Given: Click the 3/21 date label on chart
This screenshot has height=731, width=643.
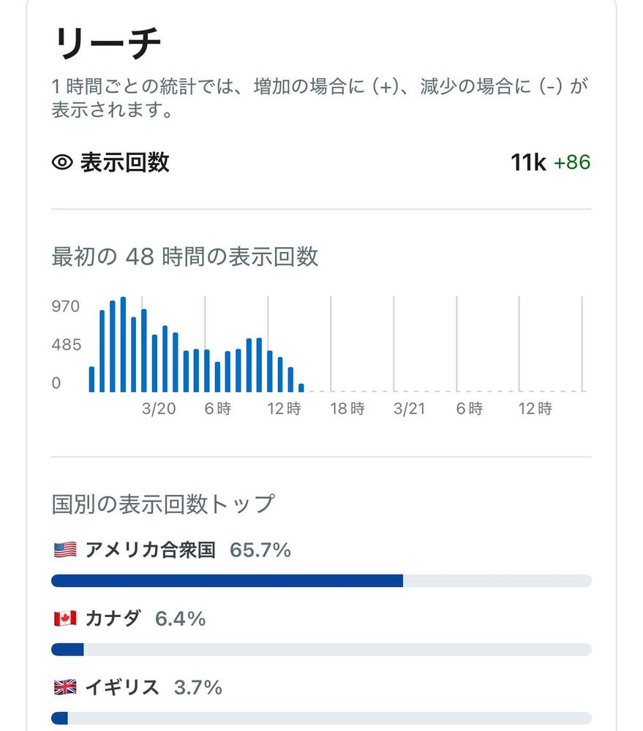Looking at the screenshot, I should point(410,409).
